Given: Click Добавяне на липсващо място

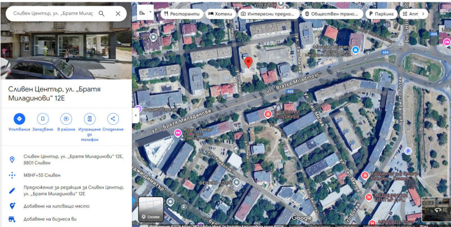Looking at the screenshot, I should click(56, 206).
